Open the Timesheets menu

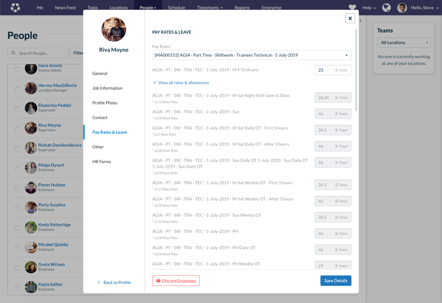210,7
